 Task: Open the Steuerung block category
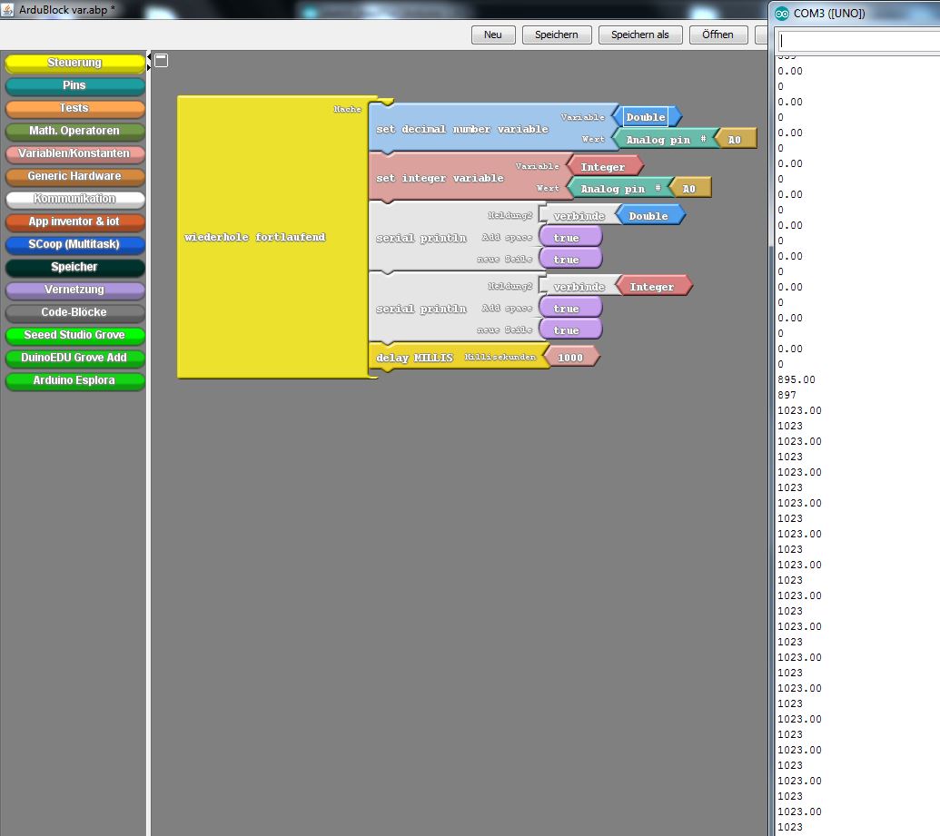click(x=74, y=63)
